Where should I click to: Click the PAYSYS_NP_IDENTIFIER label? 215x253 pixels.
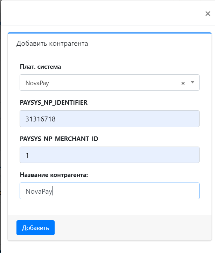click(54, 103)
